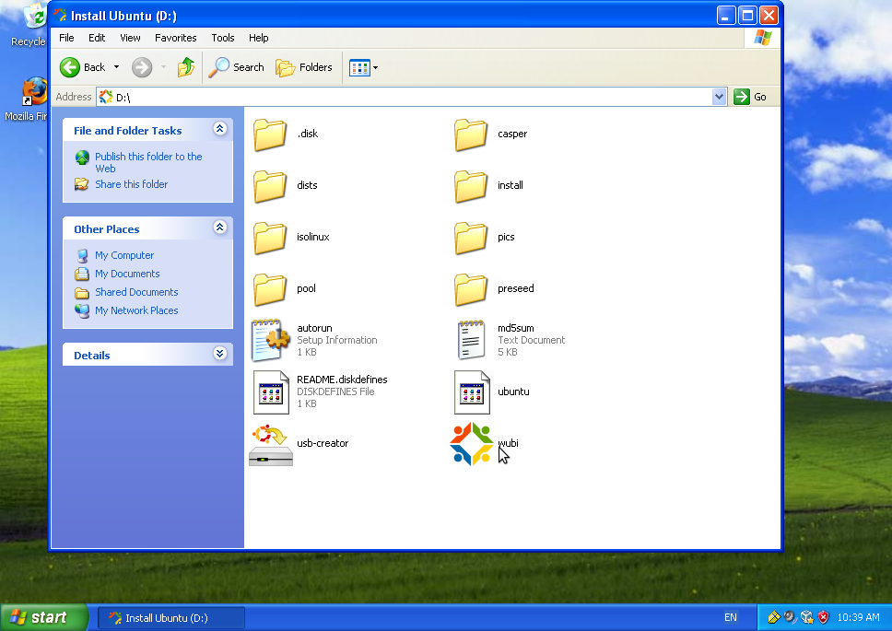Click the EN language indicator
892x631 pixels.
pos(731,617)
